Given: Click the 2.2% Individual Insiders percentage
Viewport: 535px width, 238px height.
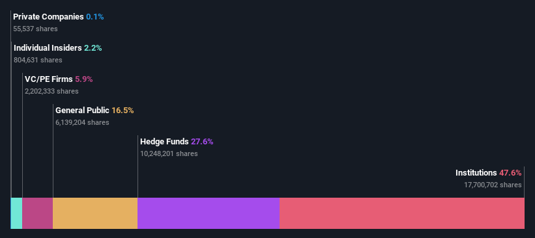Looking at the screenshot, I should point(93,48).
